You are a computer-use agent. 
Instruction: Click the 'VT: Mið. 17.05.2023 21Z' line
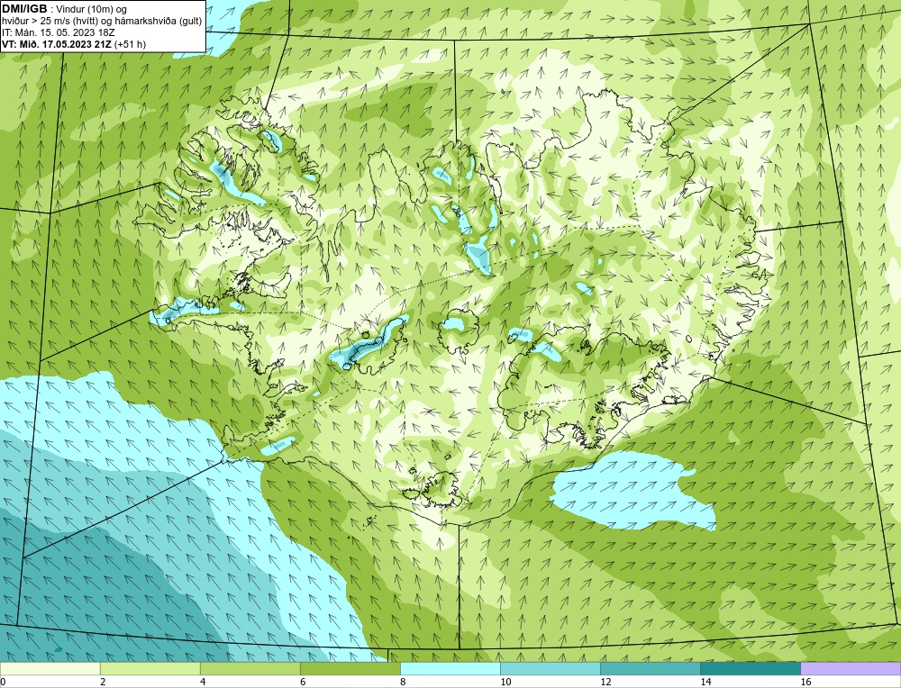(x=57, y=44)
